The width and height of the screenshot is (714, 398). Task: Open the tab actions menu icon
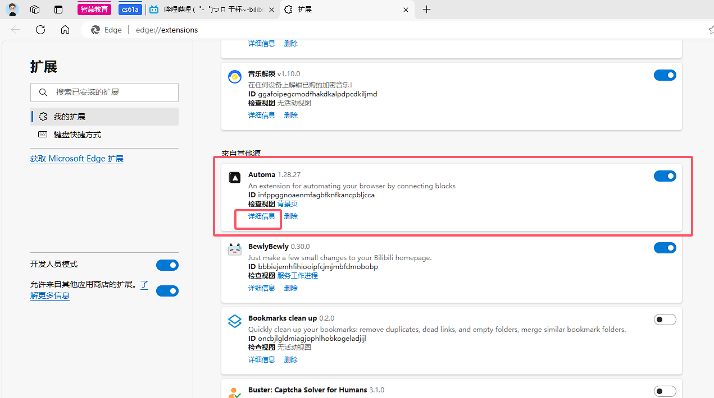tap(58, 10)
